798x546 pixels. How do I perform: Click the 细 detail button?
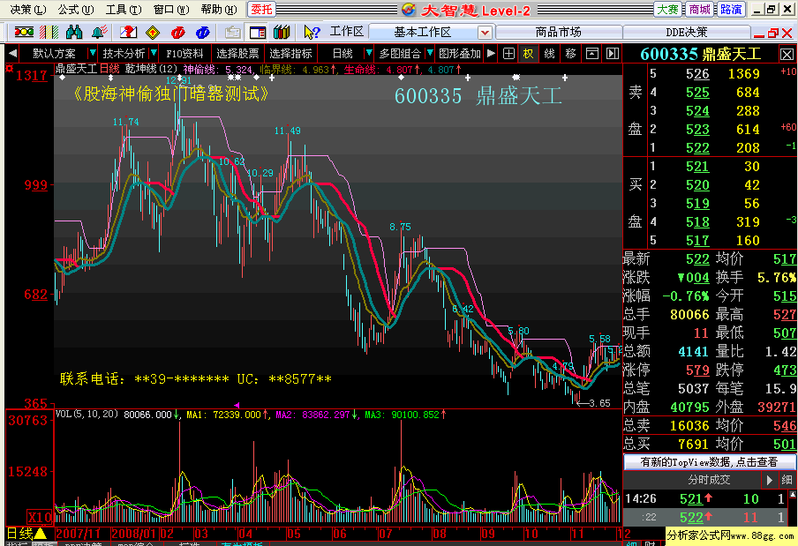coord(787,480)
